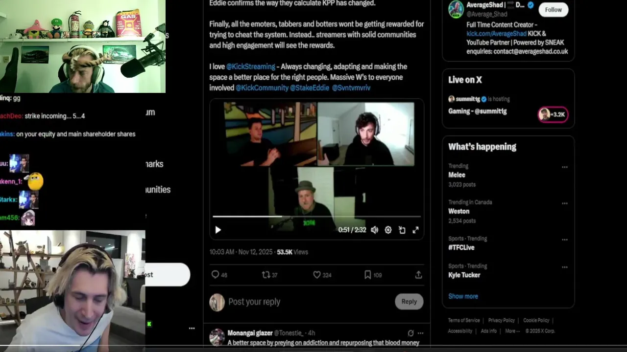Click the 0:51 / 2:32 video time

tap(352, 230)
